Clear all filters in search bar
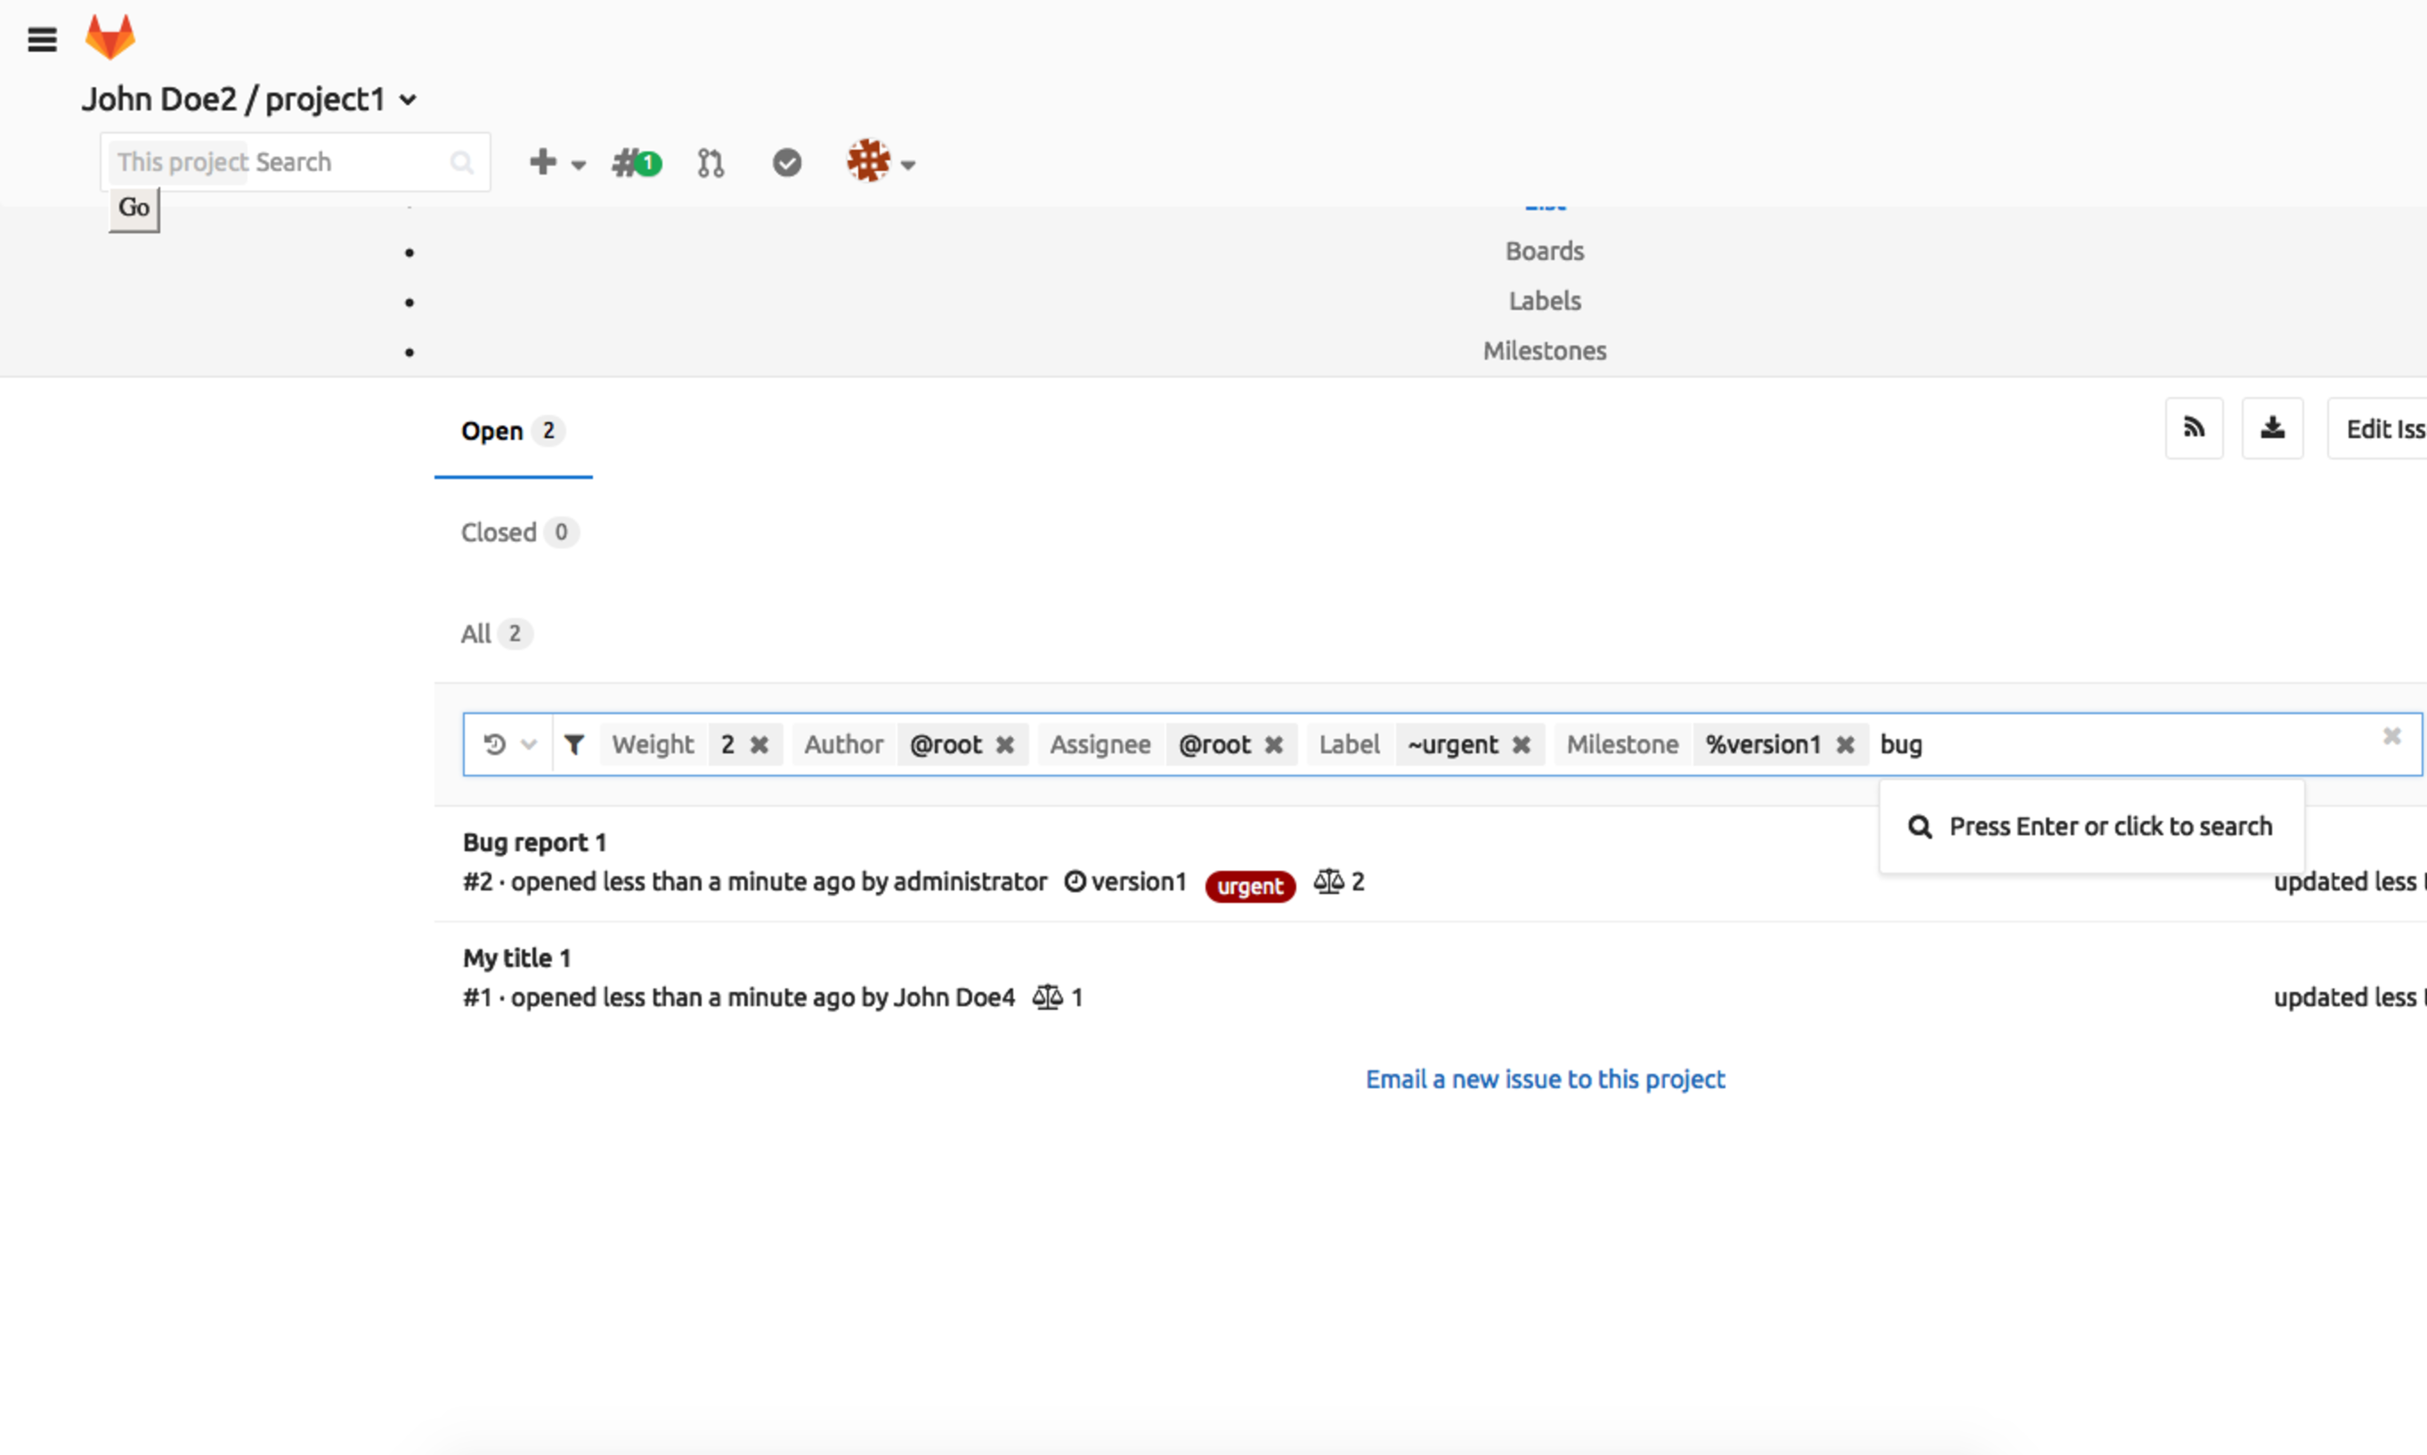The height and width of the screenshot is (1455, 2427). [x=2390, y=736]
